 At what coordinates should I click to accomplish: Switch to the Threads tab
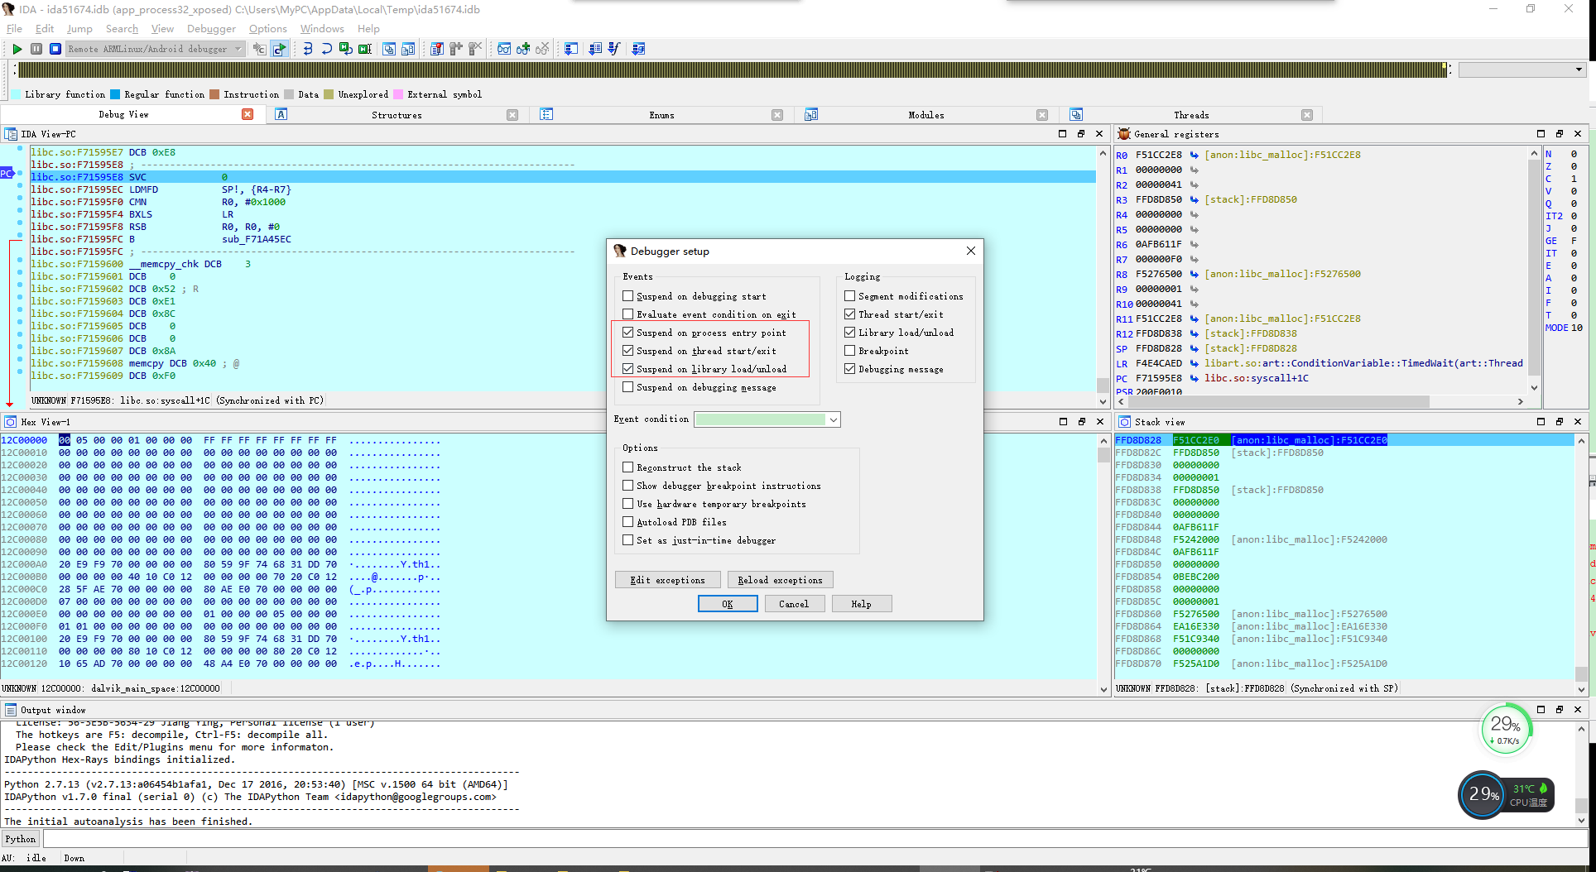tap(1191, 115)
